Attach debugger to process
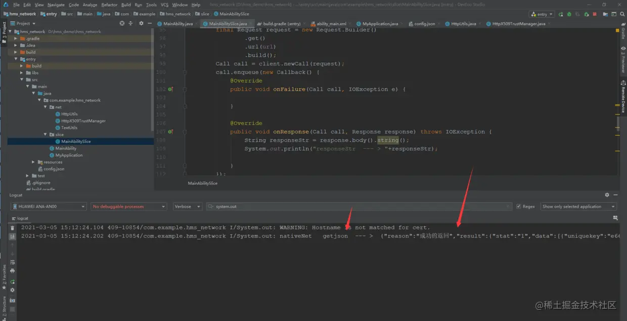627x321 pixels. pos(586,14)
